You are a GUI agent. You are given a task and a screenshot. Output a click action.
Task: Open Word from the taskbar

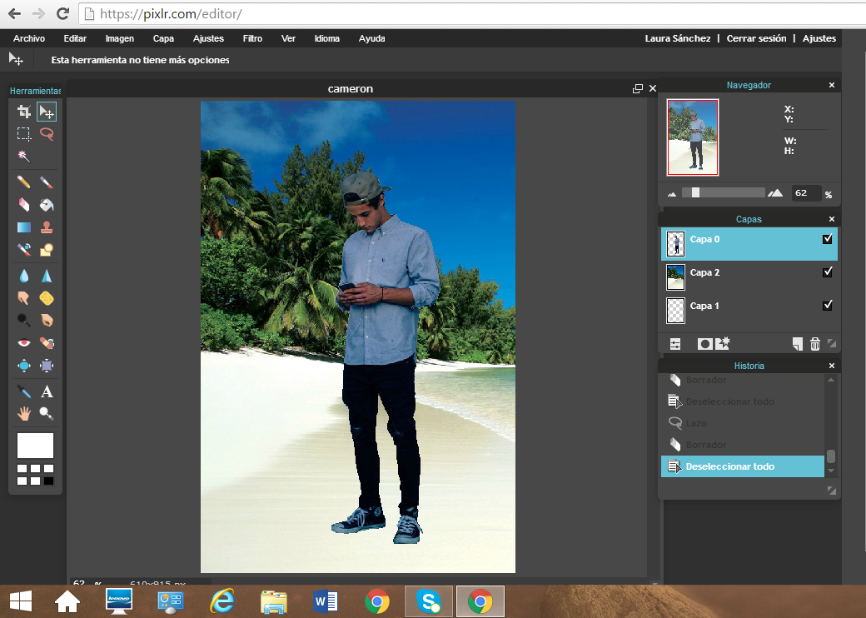(326, 601)
